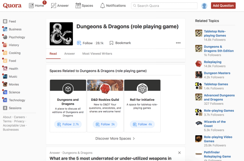Click the Feed sidebar icon

pos(5,21)
